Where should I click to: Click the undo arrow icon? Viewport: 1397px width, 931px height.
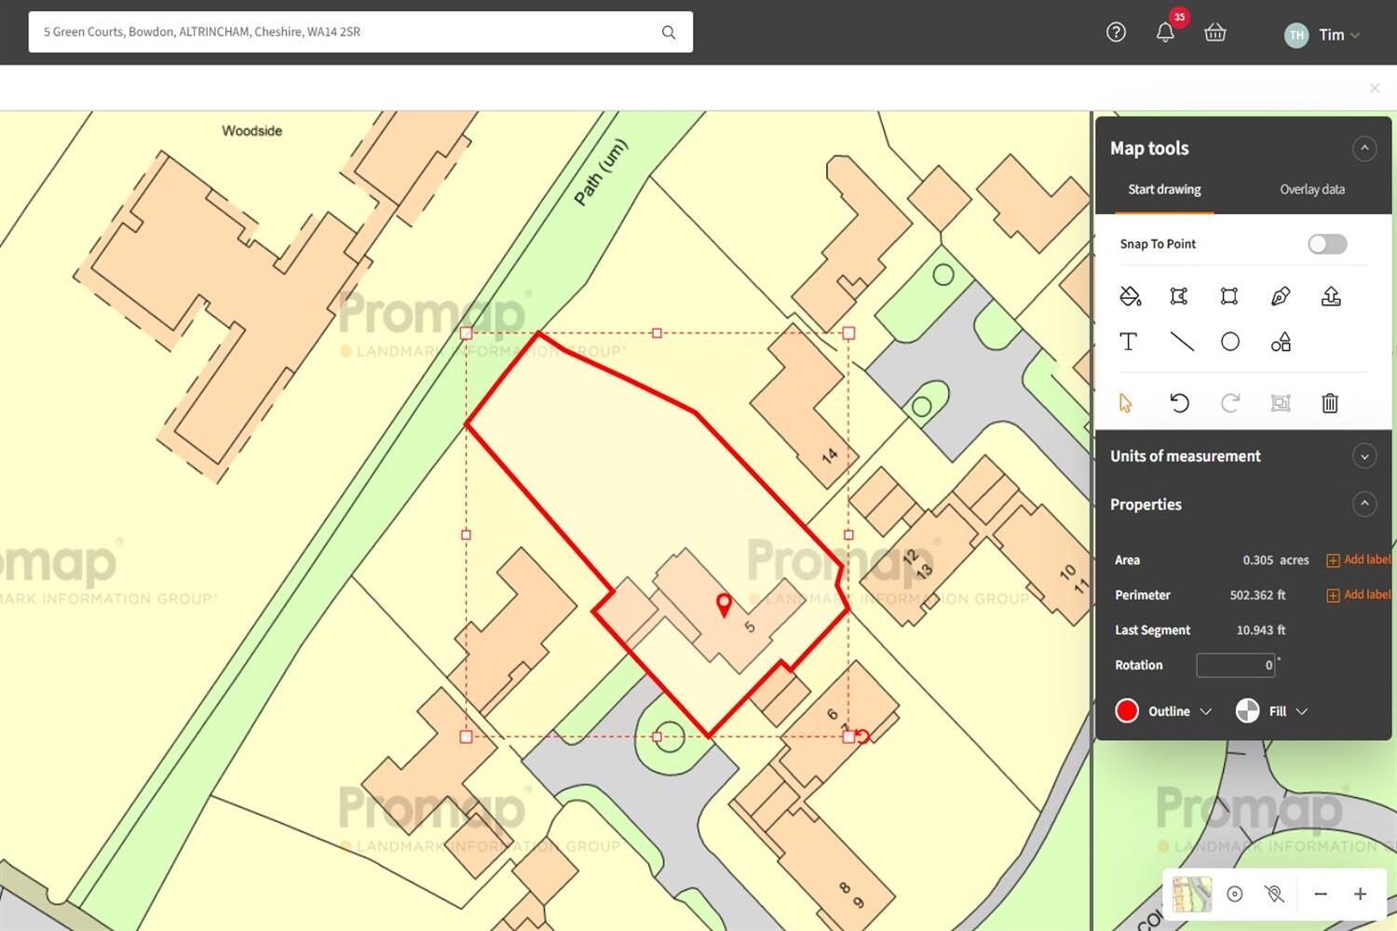pos(1179,403)
